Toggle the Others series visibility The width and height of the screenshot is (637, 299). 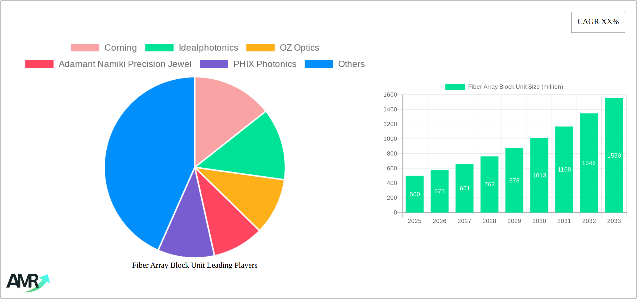(351, 64)
